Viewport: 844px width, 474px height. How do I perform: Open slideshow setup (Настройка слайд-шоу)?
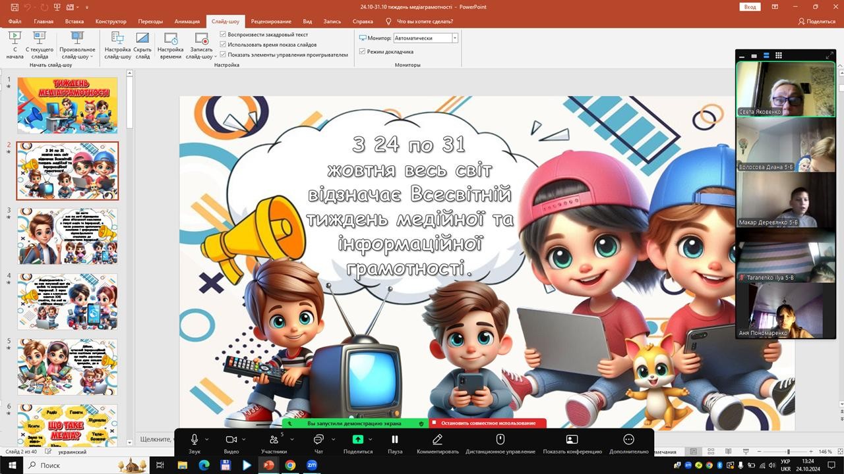[x=117, y=45]
